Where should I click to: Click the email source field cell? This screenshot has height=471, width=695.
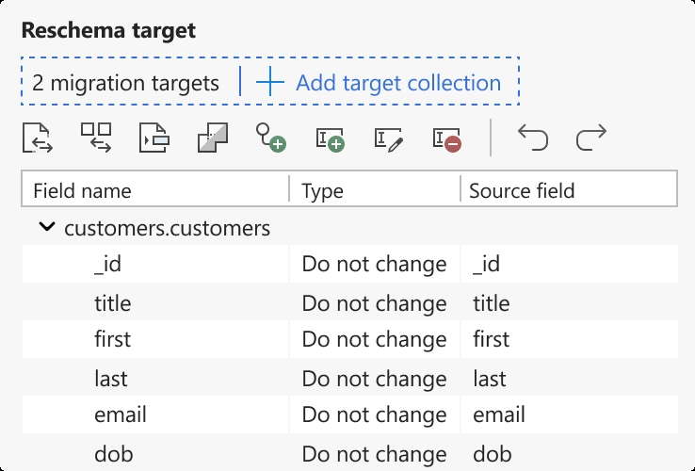coord(570,414)
